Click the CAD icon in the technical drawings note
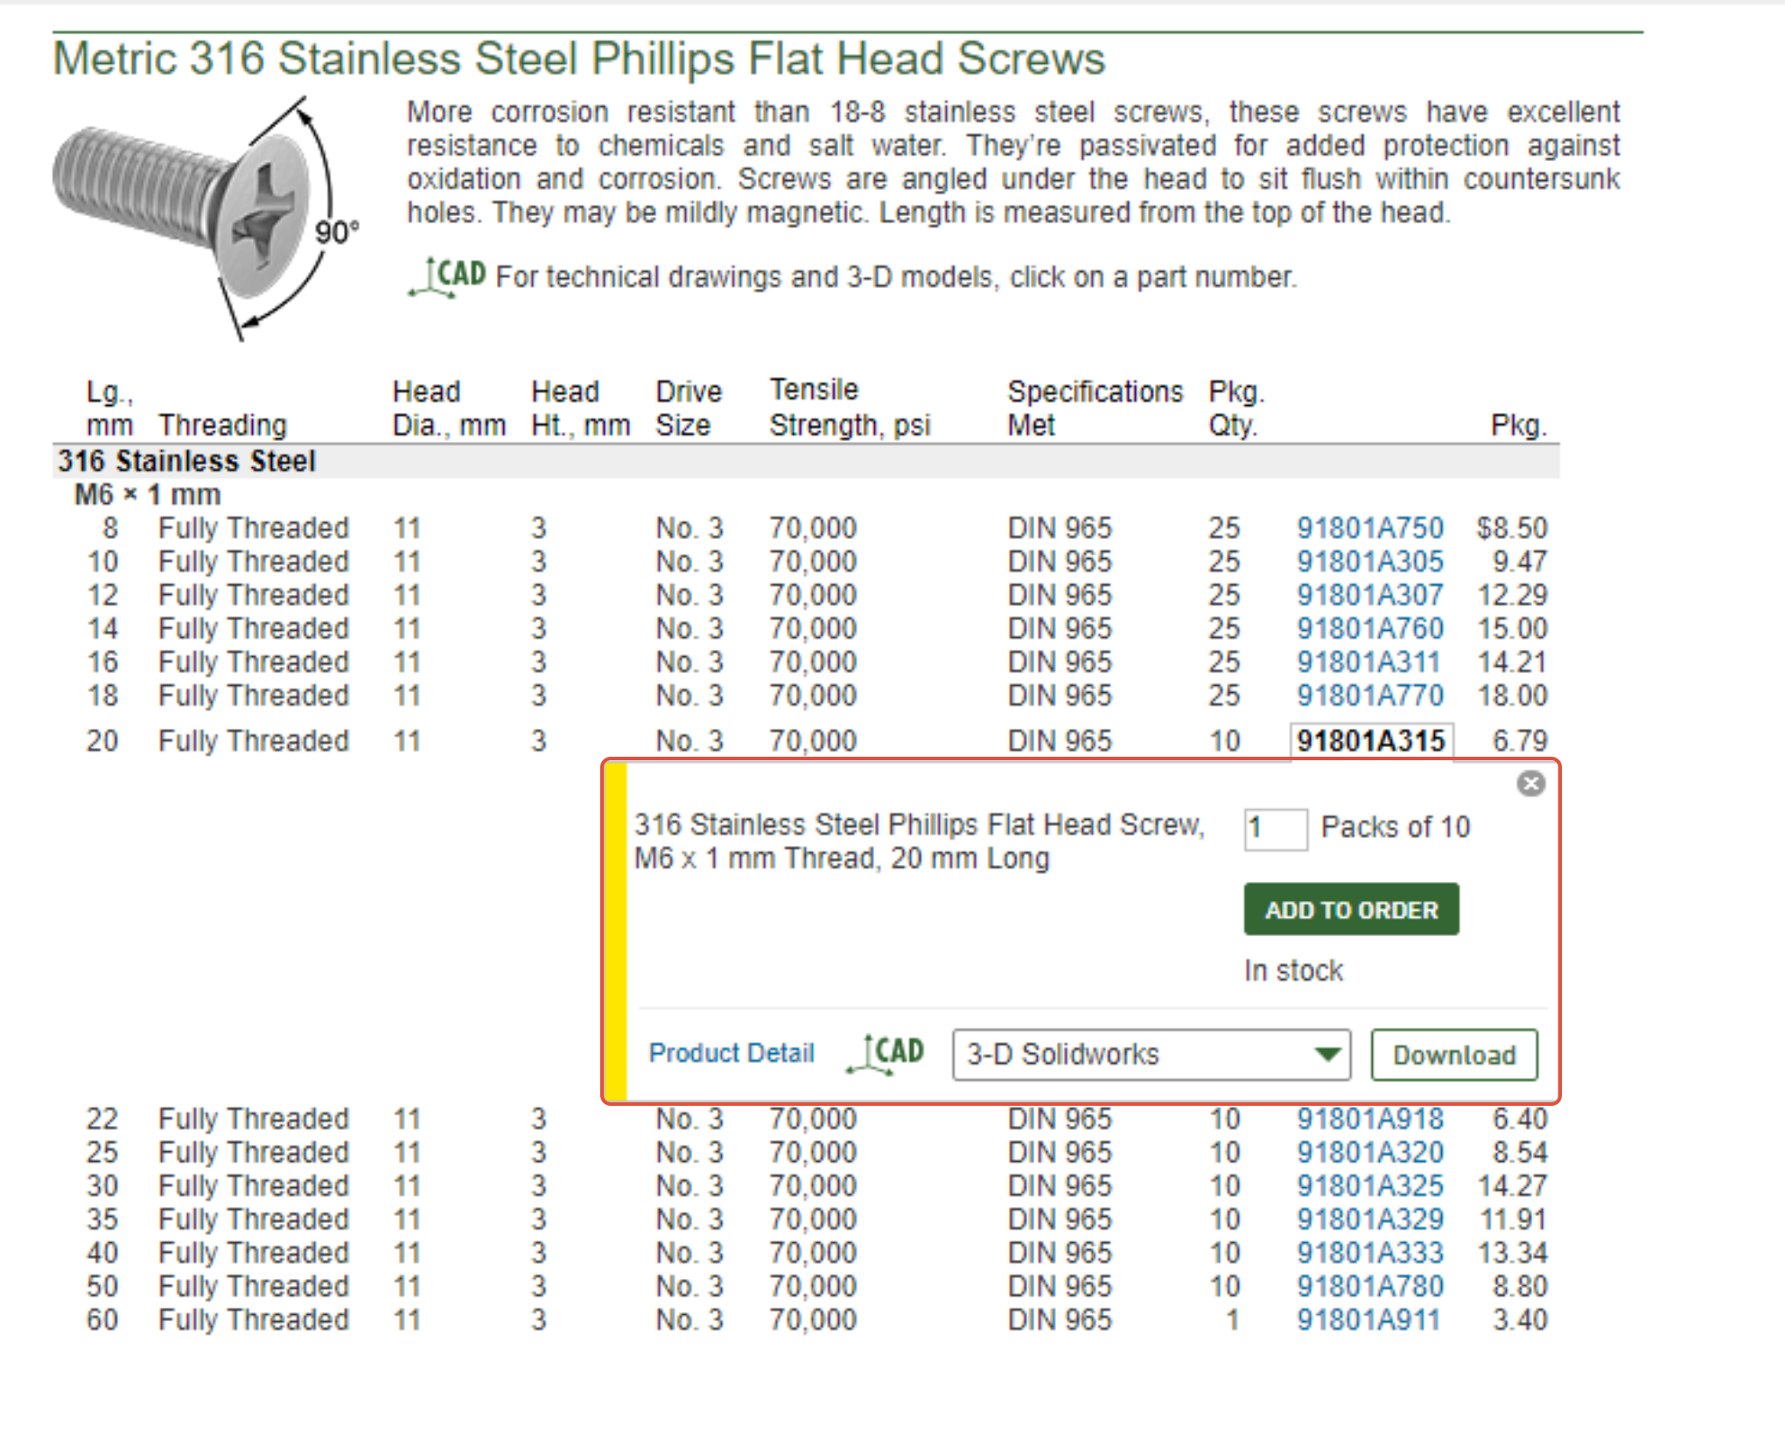The width and height of the screenshot is (1785, 1440). pyautogui.click(x=447, y=277)
